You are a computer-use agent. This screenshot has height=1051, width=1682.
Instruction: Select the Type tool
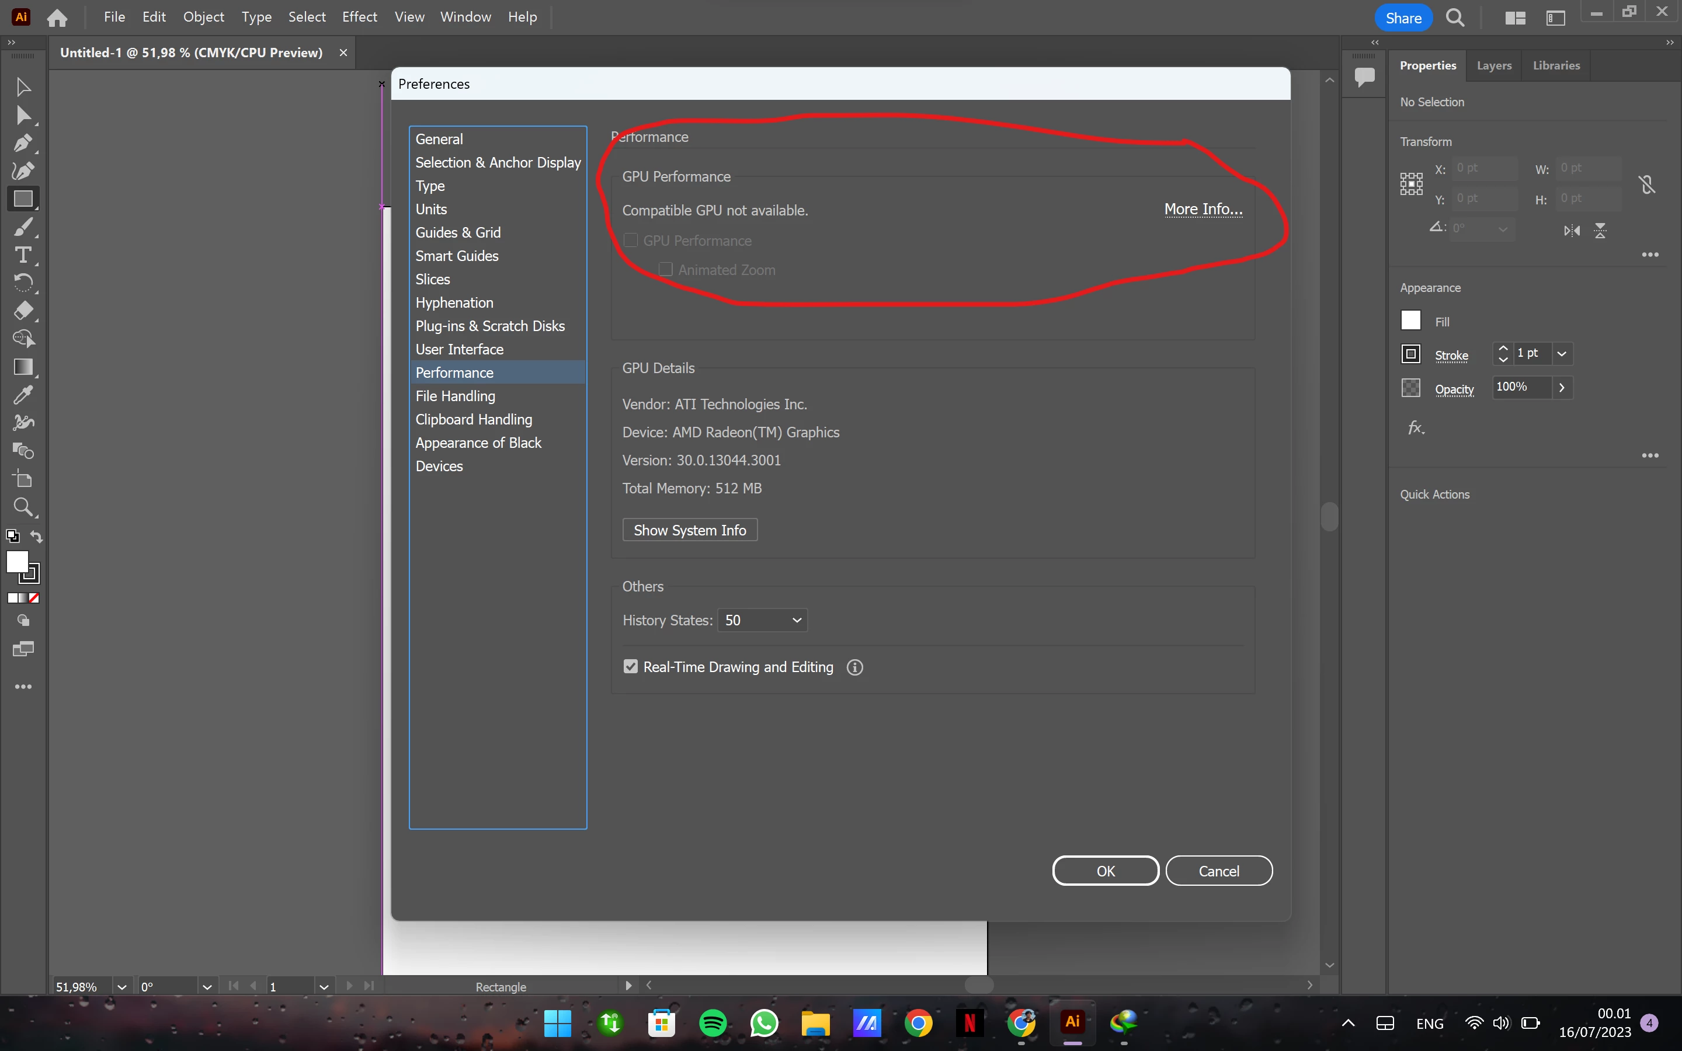pos(23,255)
